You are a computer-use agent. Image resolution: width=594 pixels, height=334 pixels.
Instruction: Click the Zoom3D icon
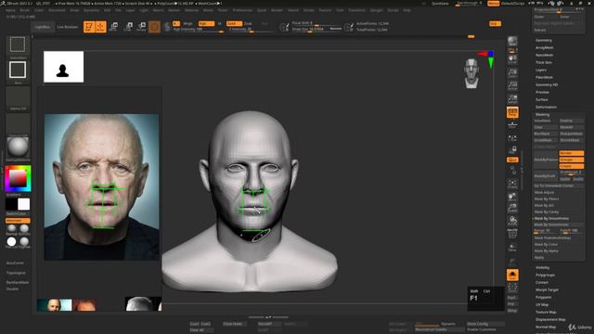512,208
